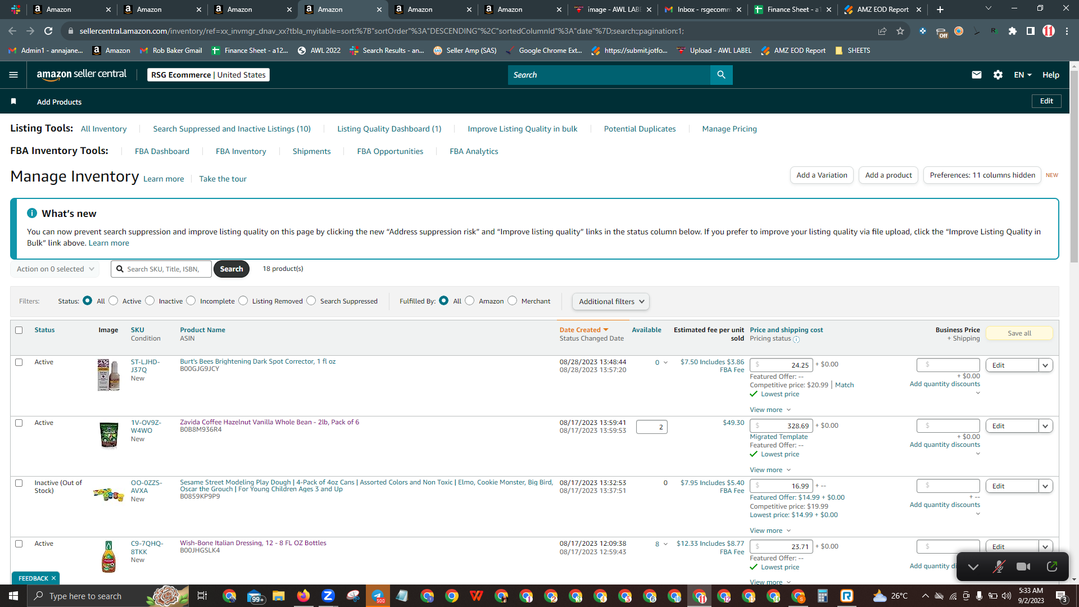Select Fulfilled By Amazon radio

pos(470,301)
